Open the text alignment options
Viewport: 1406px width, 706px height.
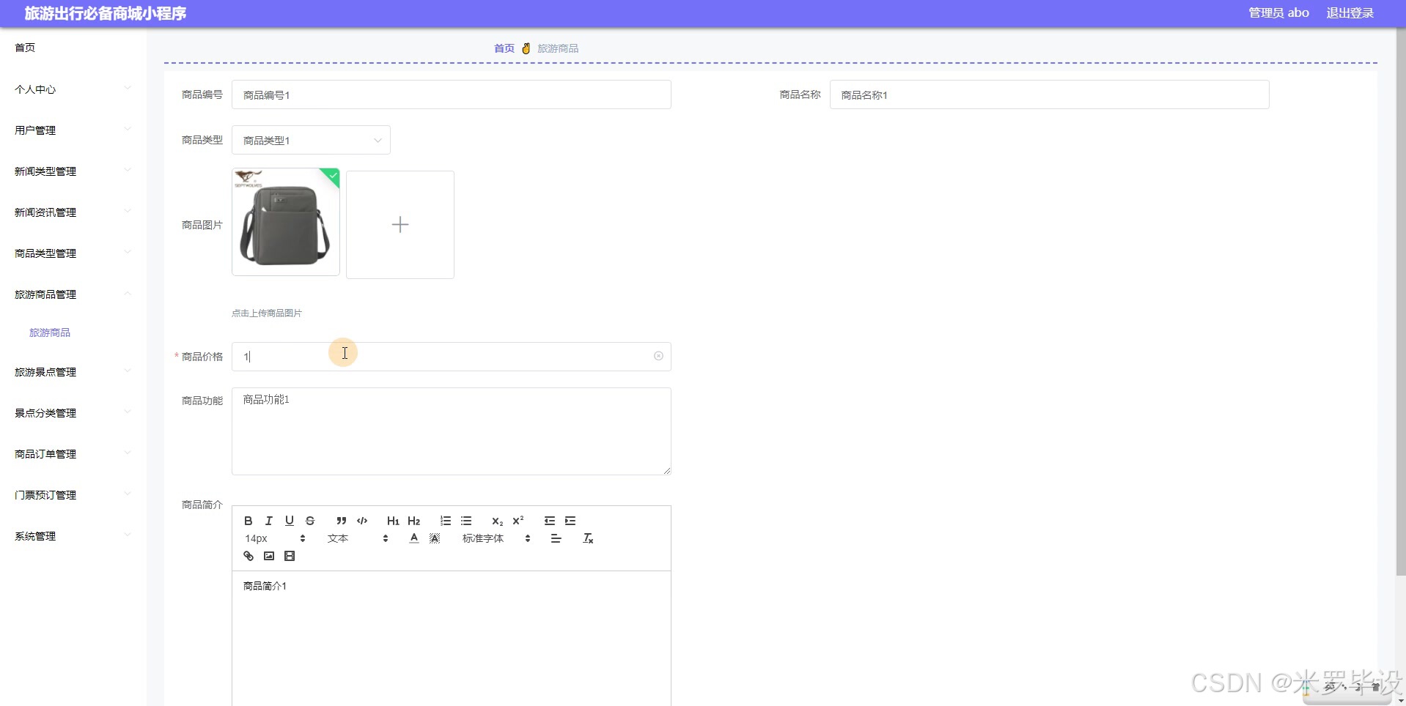tap(556, 538)
